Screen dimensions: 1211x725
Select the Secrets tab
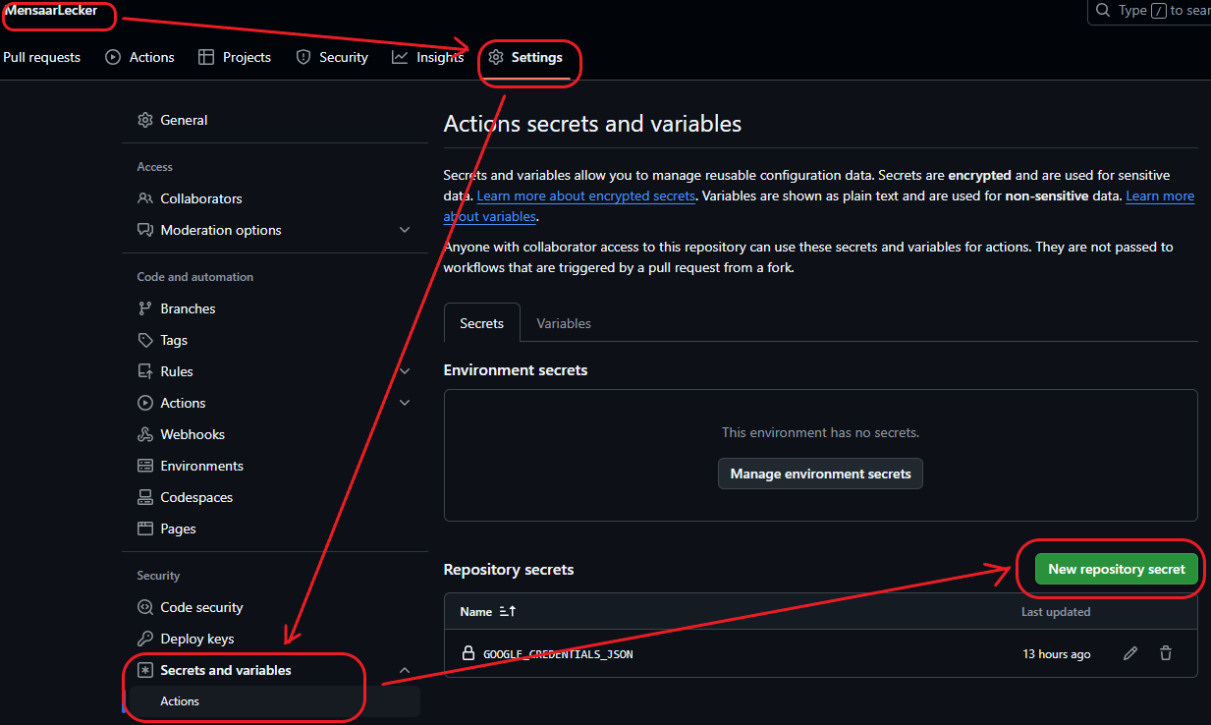tap(481, 322)
